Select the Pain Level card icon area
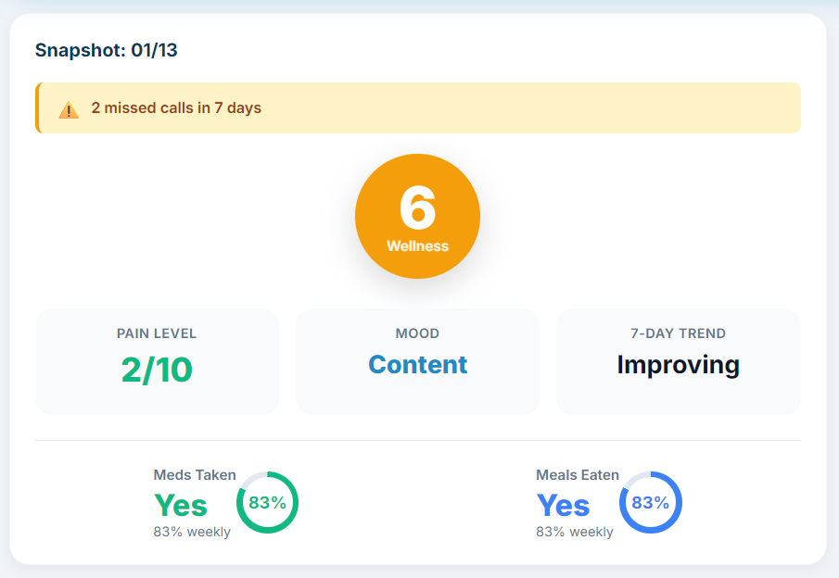 [157, 361]
